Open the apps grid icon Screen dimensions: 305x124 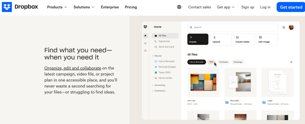(284, 27)
